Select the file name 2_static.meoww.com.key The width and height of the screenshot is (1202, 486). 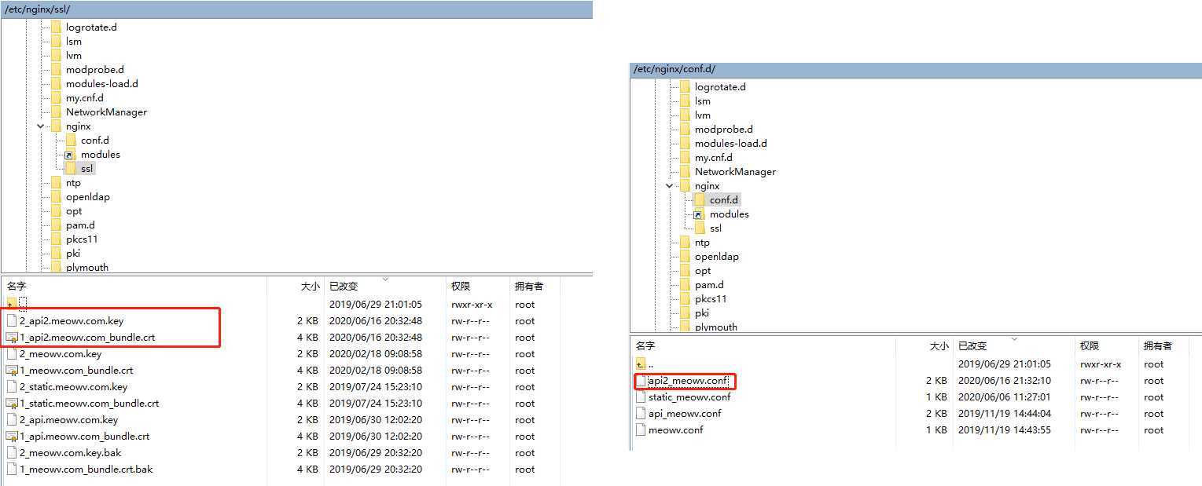click(x=73, y=387)
